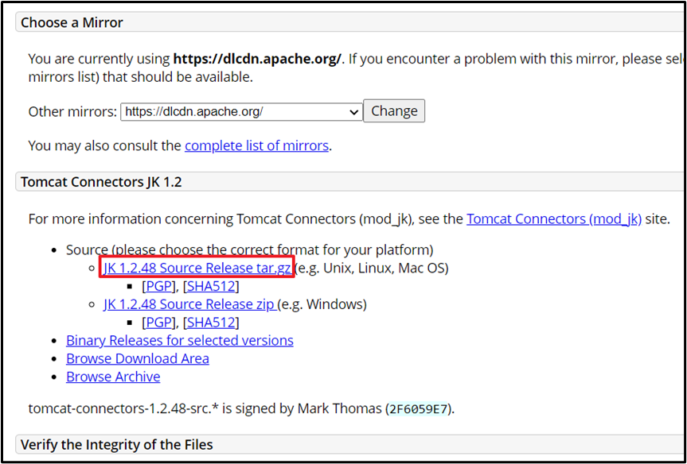Open PGP signature link under tar.gz release
This screenshot has width=687, height=464.
click(x=158, y=287)
